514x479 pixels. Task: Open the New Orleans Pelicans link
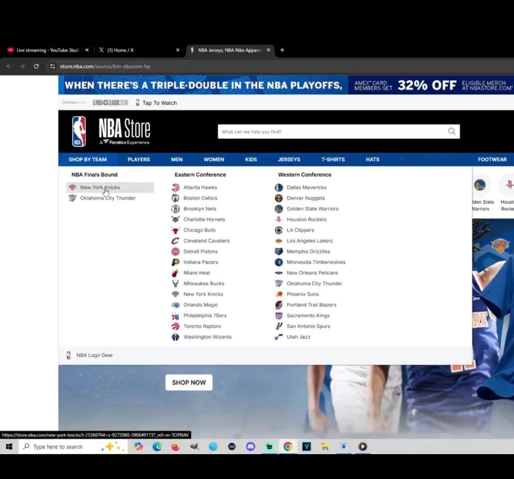312,272
